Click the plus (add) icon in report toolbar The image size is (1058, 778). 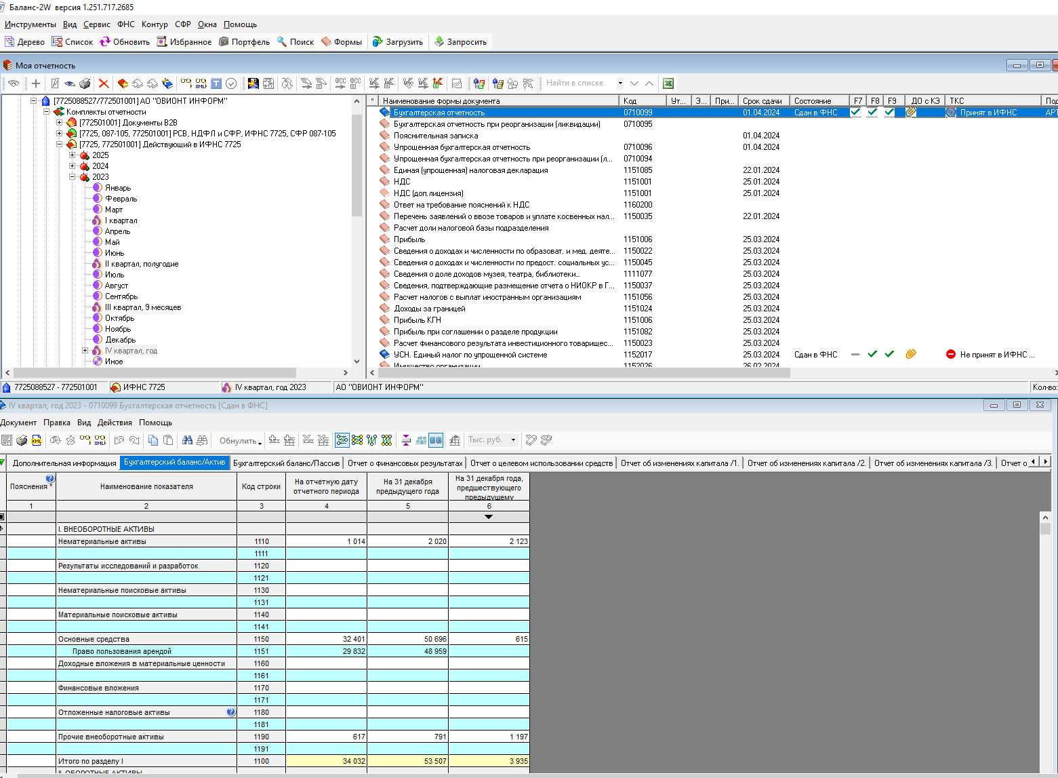(36, 83)
